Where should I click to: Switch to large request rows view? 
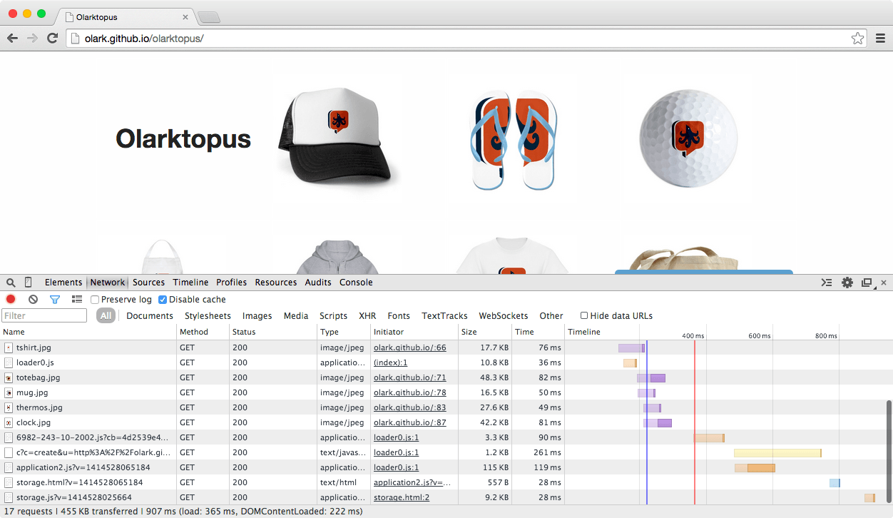click(x=77, y=300)
